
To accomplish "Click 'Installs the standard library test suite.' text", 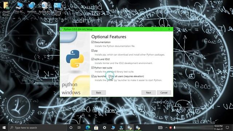I will click(x=114, y=72).
